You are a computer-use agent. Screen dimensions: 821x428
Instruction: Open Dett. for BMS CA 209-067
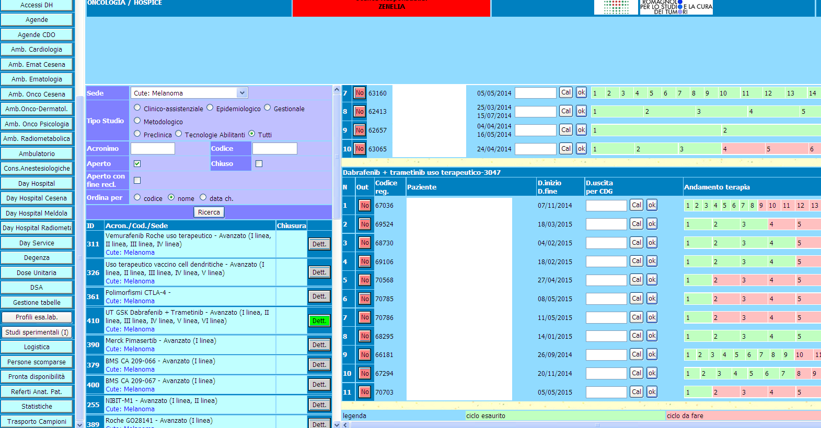319,384
